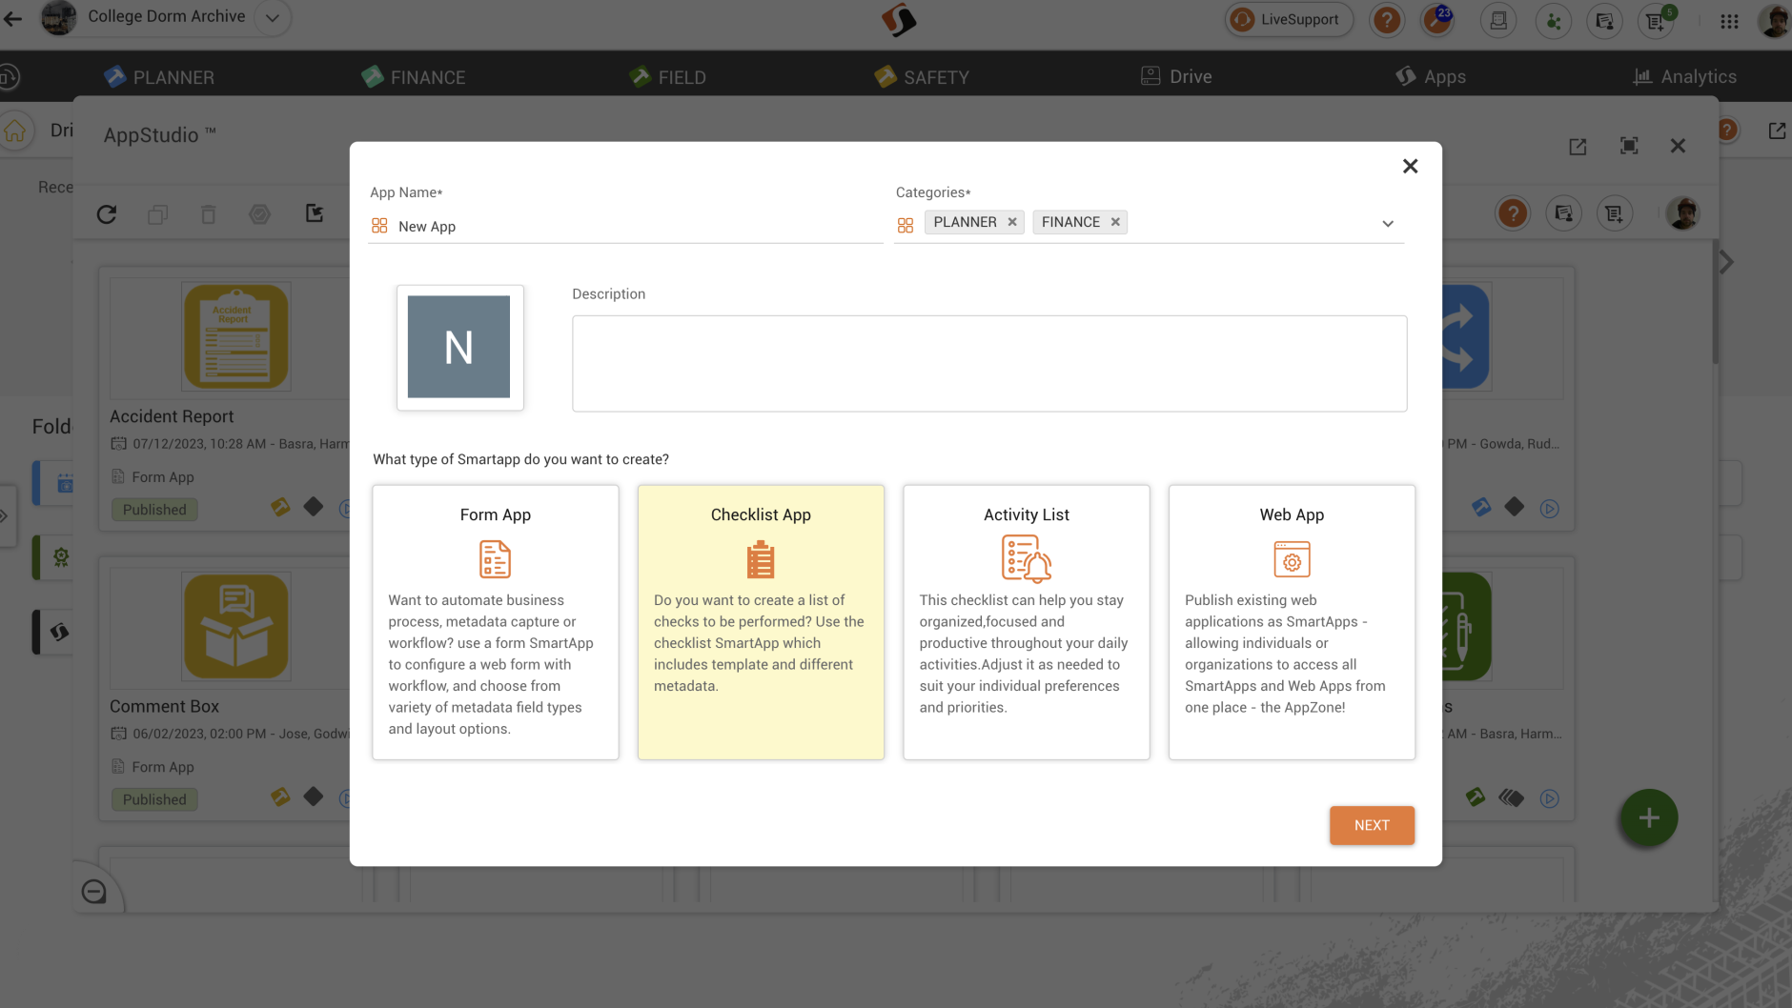Image resolution: width=1792 pixels, height=1008 pixels.
Task: Open the Drive tab
Action: 1176,77
